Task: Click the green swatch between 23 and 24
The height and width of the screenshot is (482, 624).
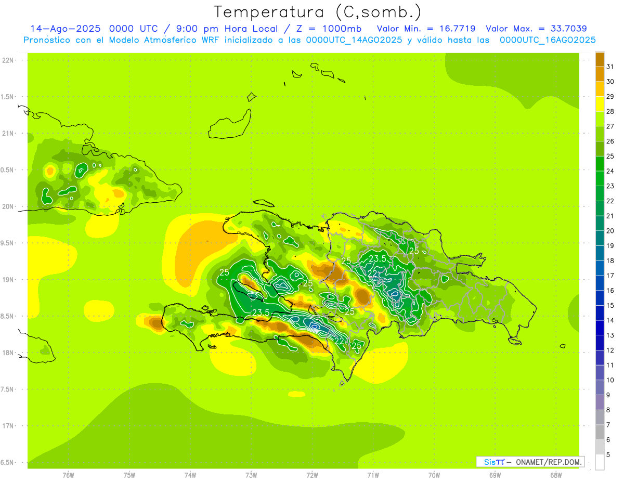Action: point(600,178)
